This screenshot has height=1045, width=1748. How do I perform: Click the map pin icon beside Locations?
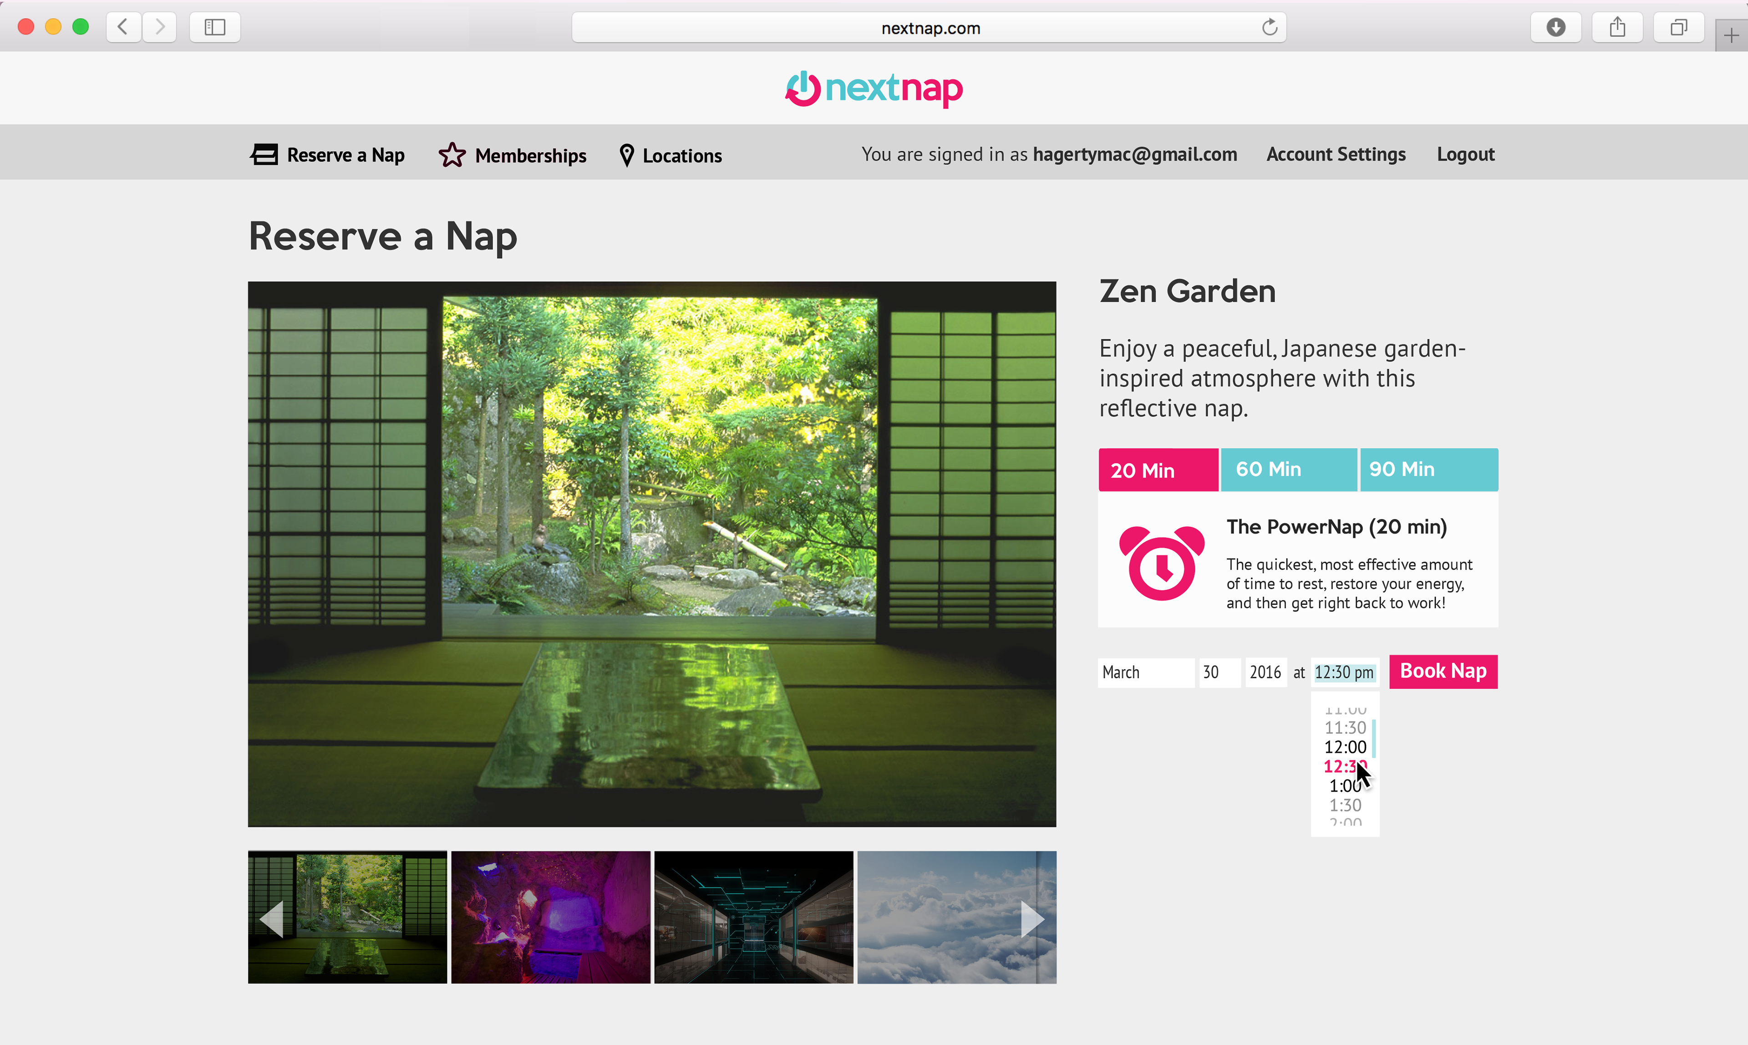[x=626, y=155]
